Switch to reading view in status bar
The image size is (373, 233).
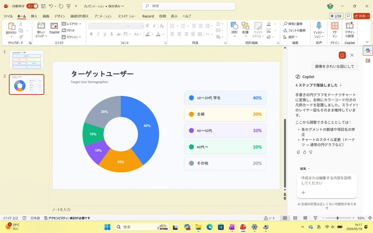305,218
